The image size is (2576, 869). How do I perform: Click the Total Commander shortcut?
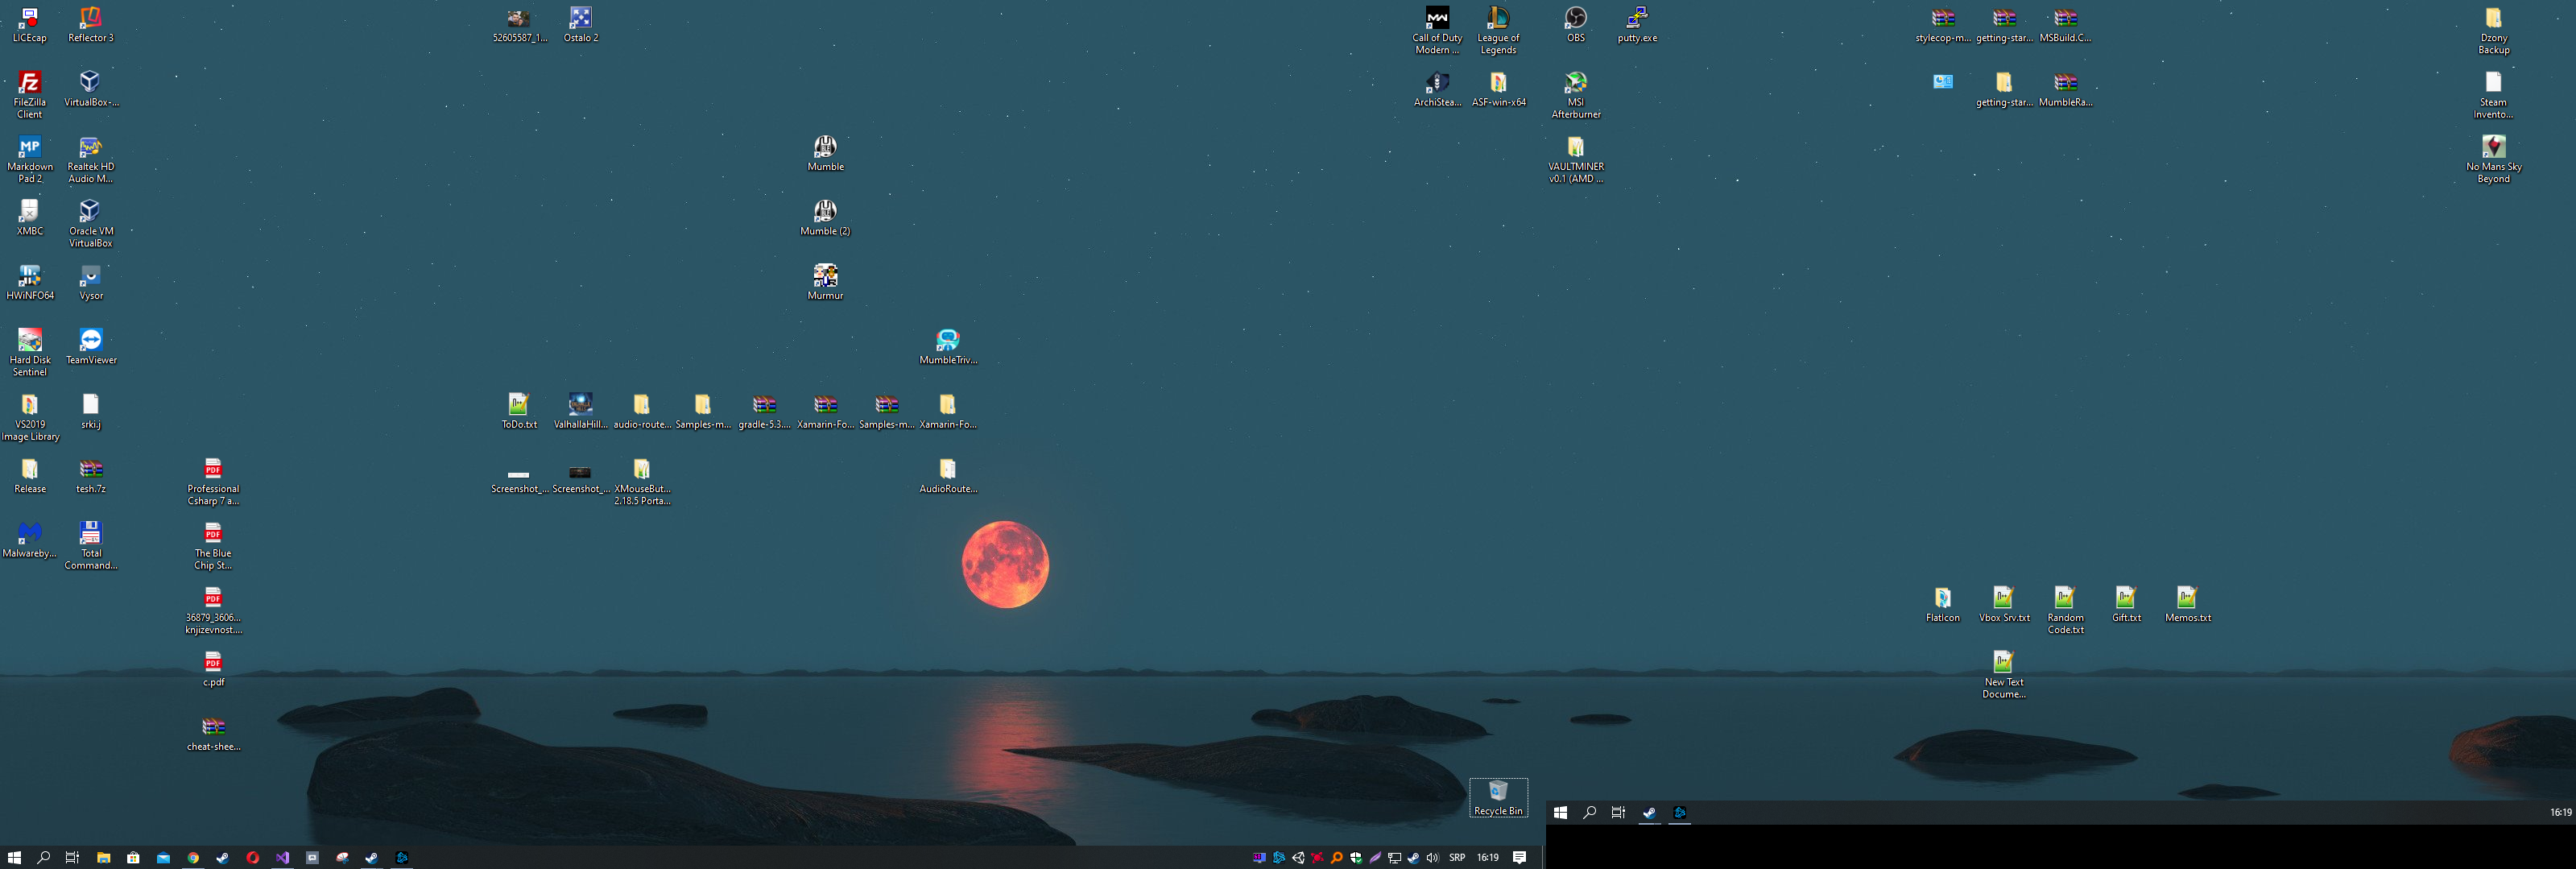pos(90,546)
